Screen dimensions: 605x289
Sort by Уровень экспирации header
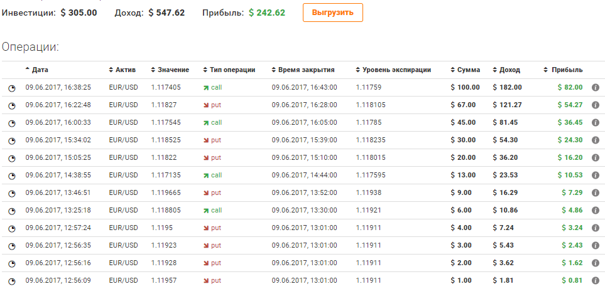click(396, 70)
